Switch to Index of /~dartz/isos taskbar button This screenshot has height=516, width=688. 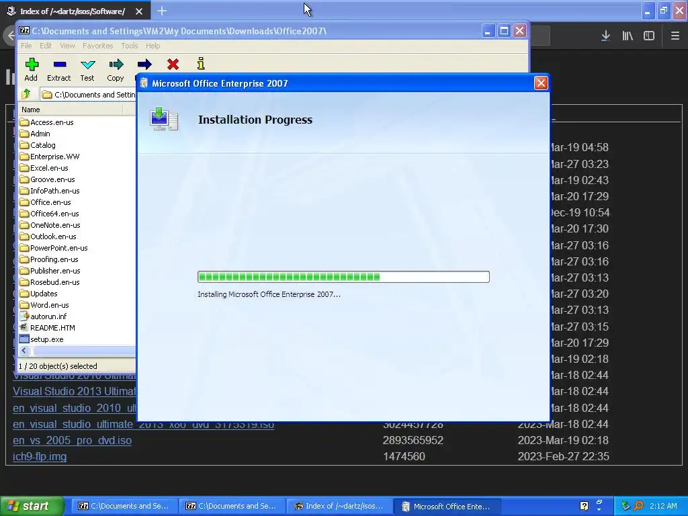point(339,506)
